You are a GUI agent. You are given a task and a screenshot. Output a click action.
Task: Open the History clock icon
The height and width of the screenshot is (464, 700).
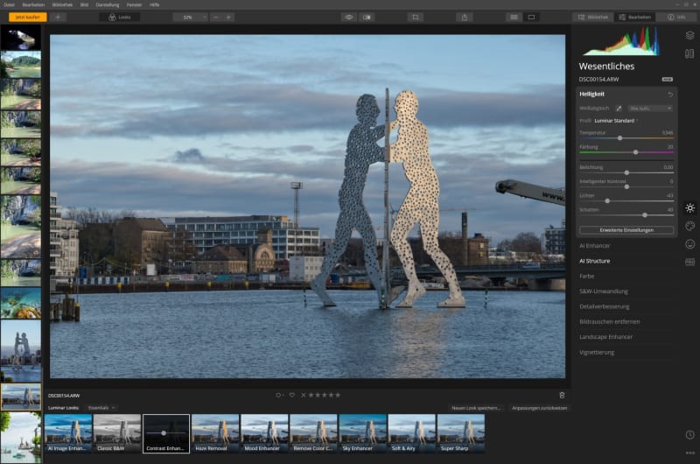tap(689, 434)
